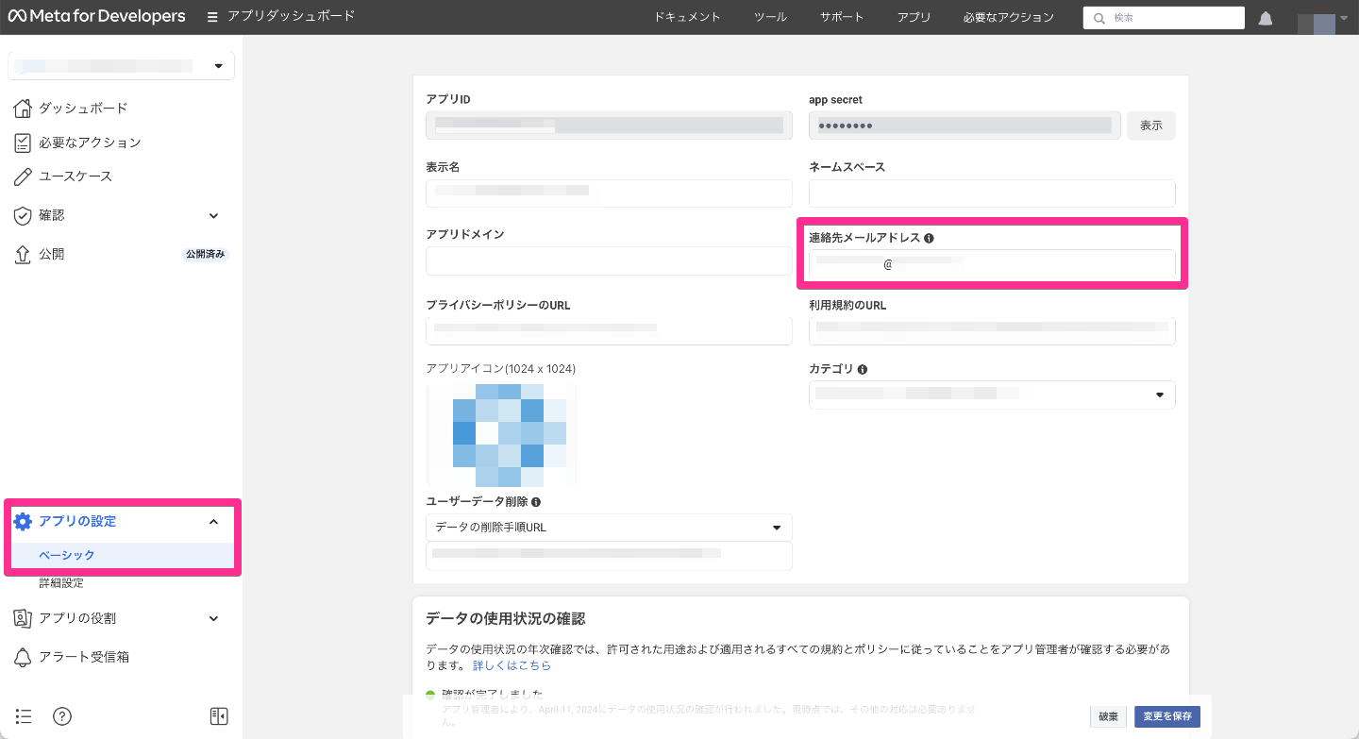Click the search field in the top bar

[1164, 18]
